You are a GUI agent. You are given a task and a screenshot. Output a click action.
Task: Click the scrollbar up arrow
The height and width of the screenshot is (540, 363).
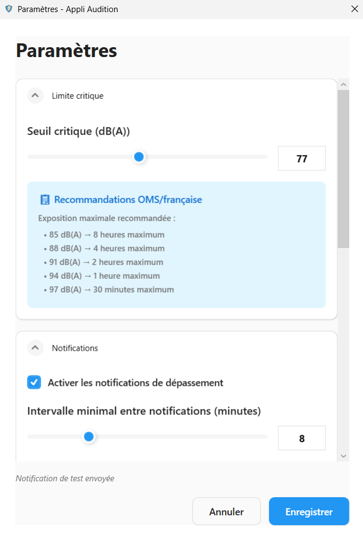343,85
